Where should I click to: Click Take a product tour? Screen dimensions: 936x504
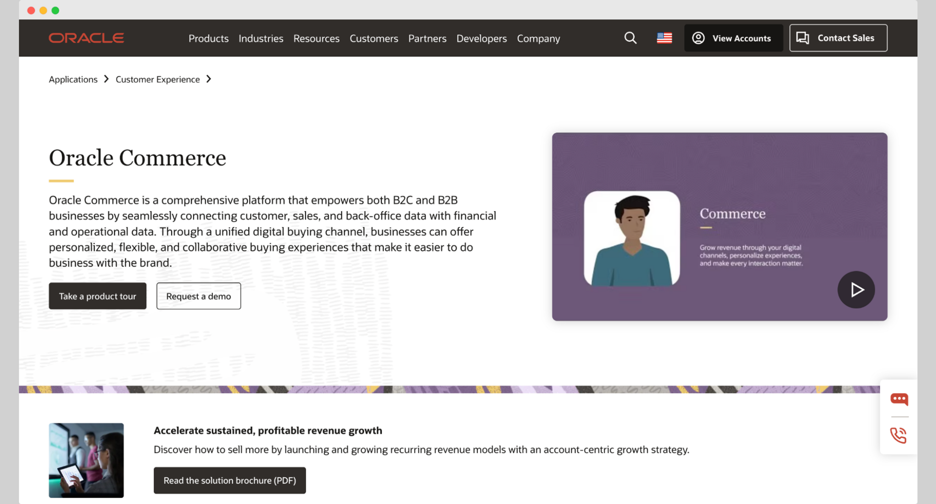point(97,296)
